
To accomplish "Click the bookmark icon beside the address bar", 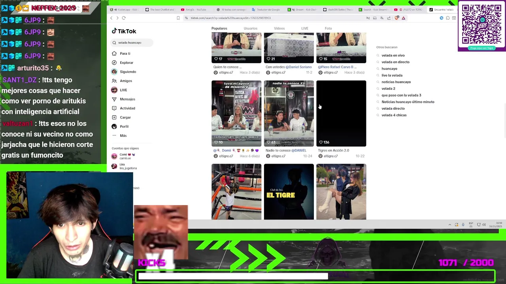I will click(x=178, y=18).
